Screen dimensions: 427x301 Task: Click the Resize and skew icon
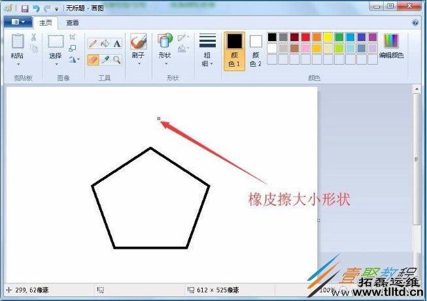(73, 48)
